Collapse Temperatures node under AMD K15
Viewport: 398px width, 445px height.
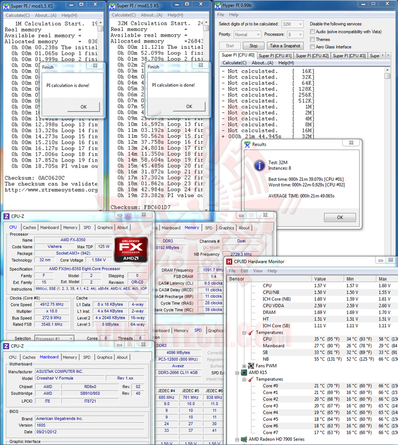click(x=244, y=380)
